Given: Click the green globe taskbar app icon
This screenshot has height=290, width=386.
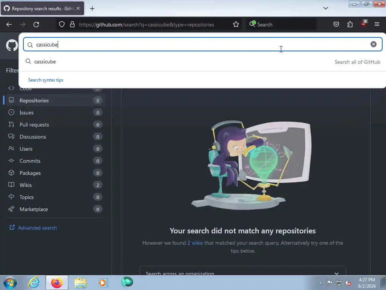Looking at the screenshot, I should pos(127,282).
